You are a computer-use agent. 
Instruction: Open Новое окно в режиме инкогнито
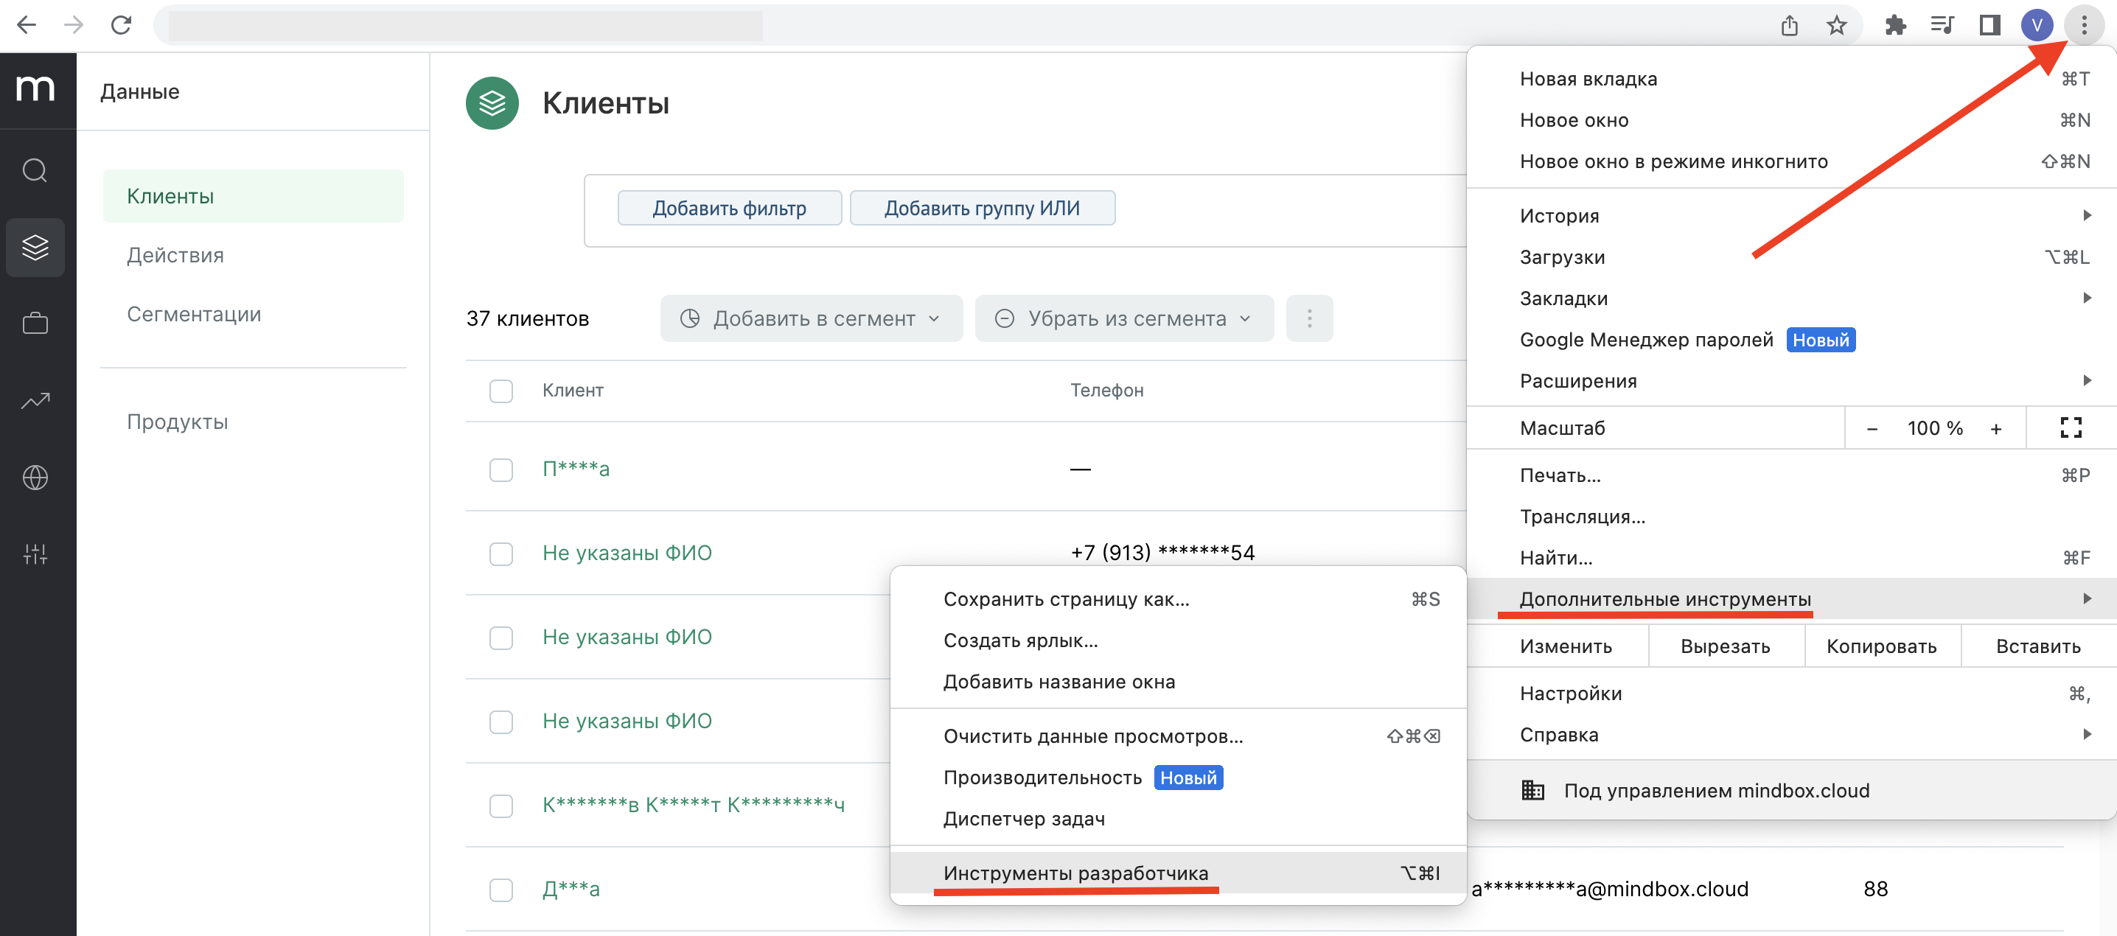[1791, 161]
